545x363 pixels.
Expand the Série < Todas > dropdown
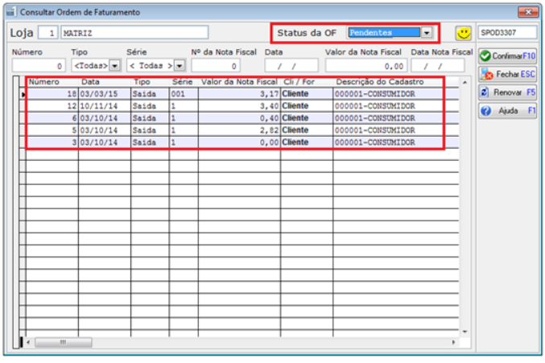[x=180, y=65]
